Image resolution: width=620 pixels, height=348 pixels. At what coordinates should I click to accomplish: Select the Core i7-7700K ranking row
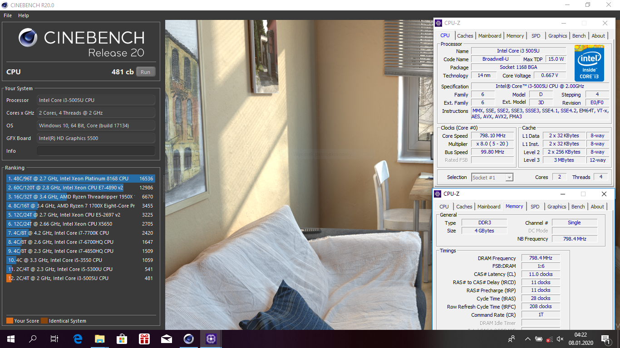81,233
